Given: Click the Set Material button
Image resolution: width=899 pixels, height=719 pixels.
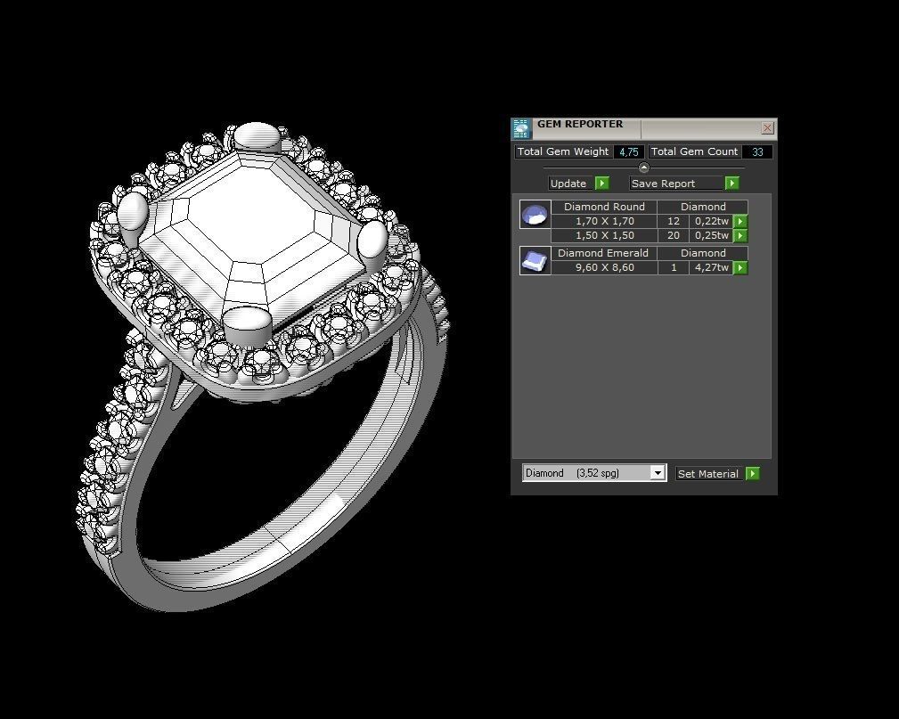Looking at the screenshot, I should [708, 474].
